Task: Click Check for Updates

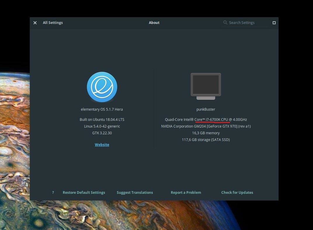Action: click(x=237, y=193)
